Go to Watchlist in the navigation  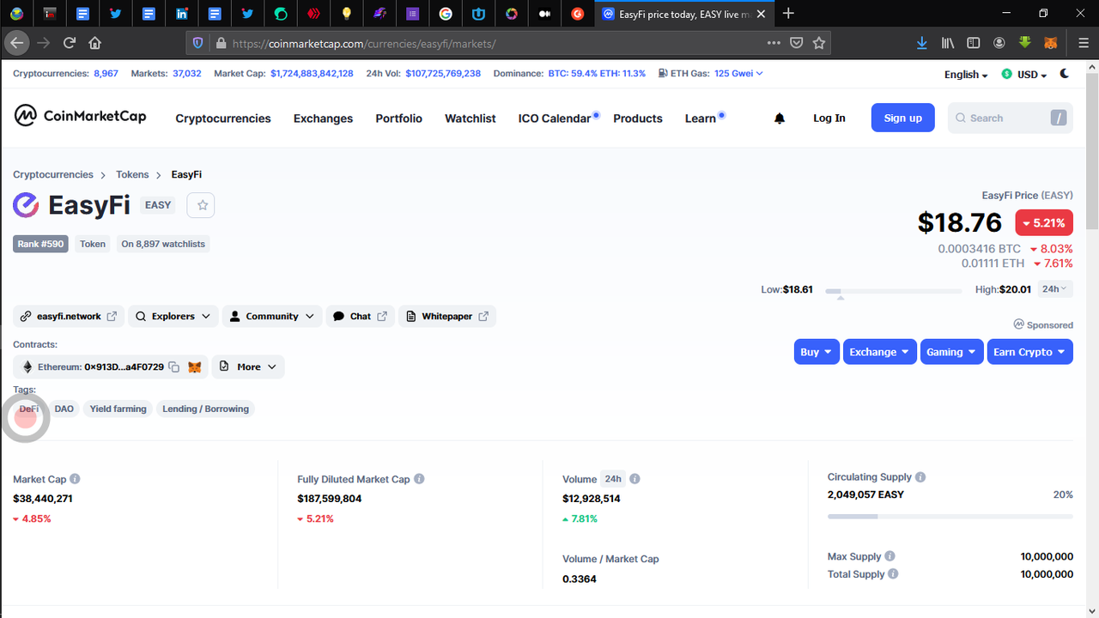point(471,118)
